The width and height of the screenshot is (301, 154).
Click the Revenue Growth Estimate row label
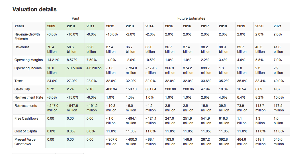27,36
